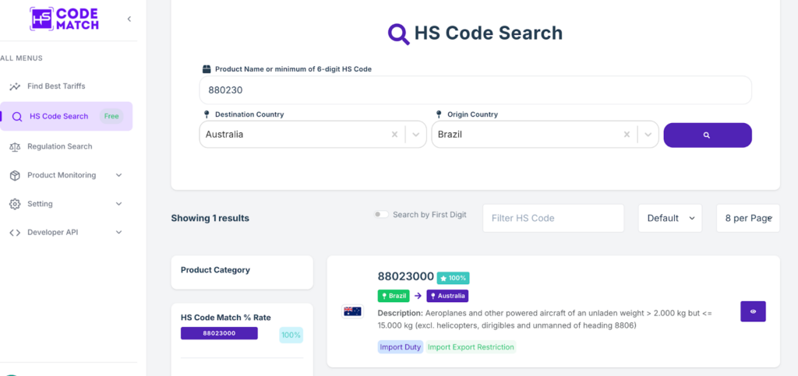The width and height of the screenshot is (798, 376).
Task: Click the purple search magnifier button
Action: pyautogui.click(x=708, y=135)
